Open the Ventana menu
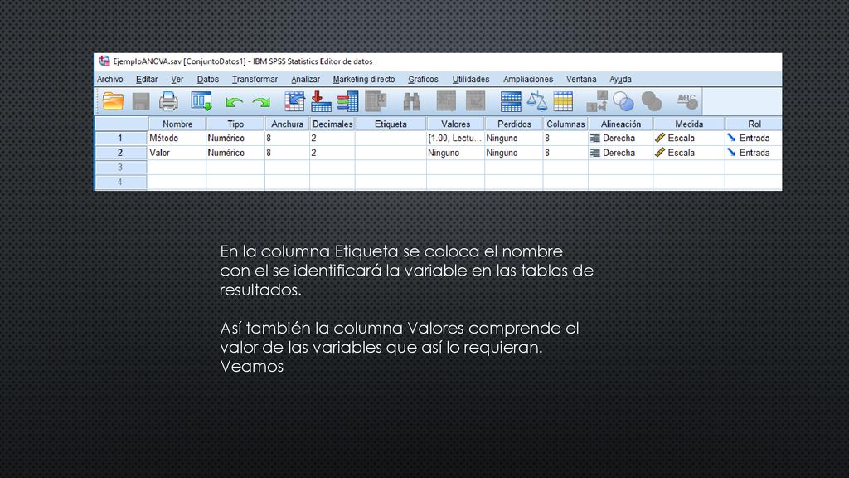 tap(581, 79)
